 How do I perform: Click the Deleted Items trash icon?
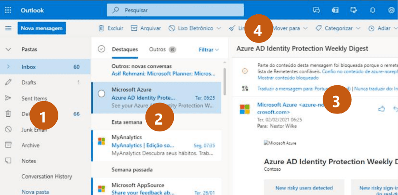point(9,114)
